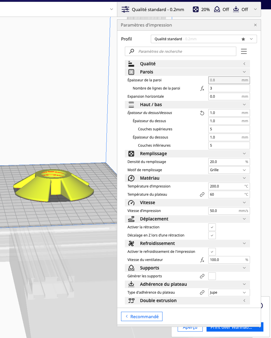Click the Supports section icon

131,268
